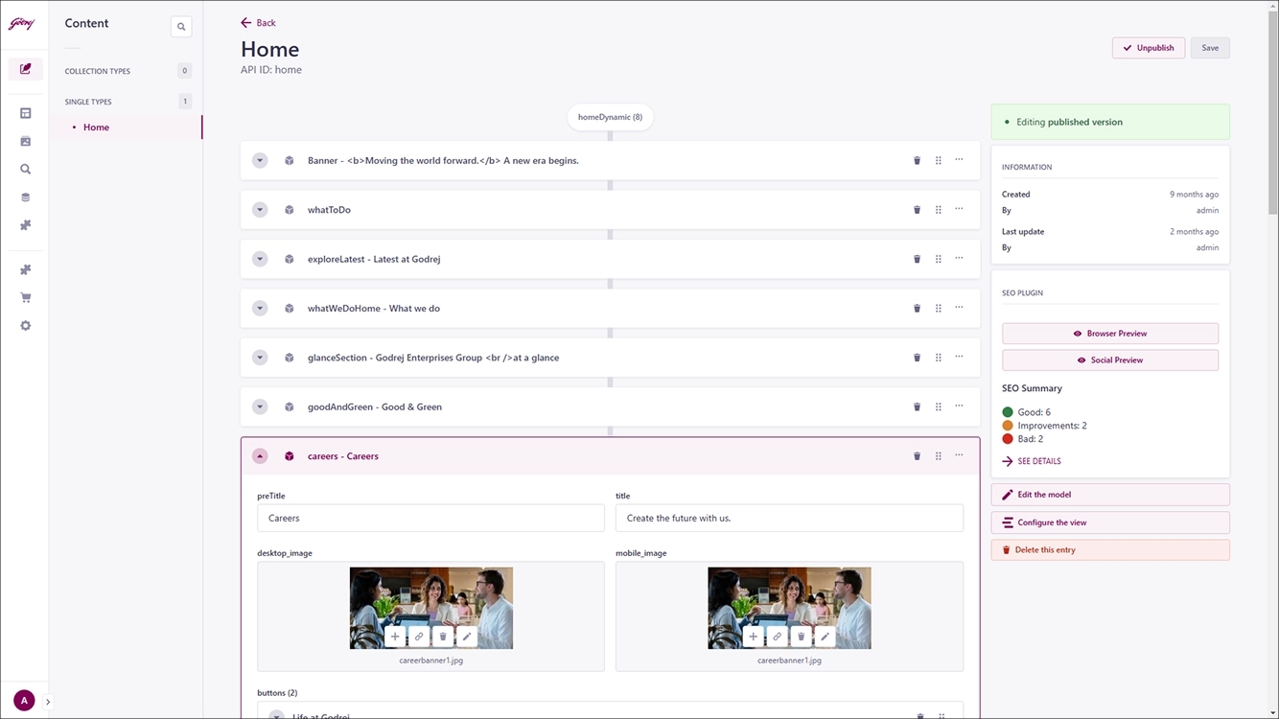1279x719 pixels.
Task: Click the search icon in the Content panel
Action: 181,26
